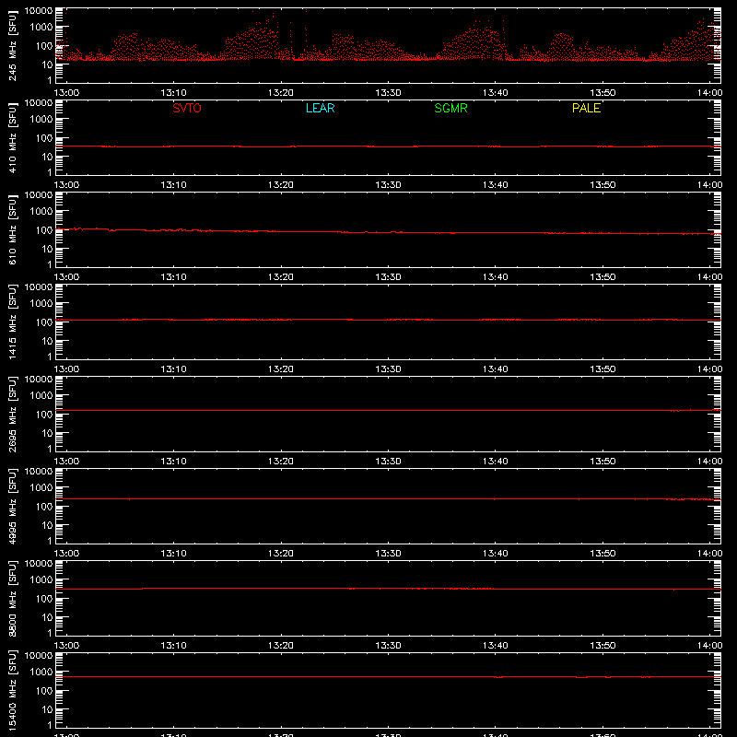This screenshot has height=737, width=737.
Task: Click the 1 tick of the 2695 MHz axis
Action: tap(50, 449)
